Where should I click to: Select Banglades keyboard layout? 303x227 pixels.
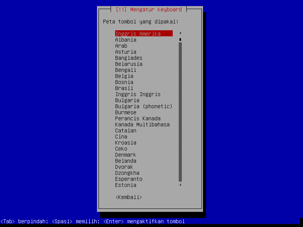point(129,58)
